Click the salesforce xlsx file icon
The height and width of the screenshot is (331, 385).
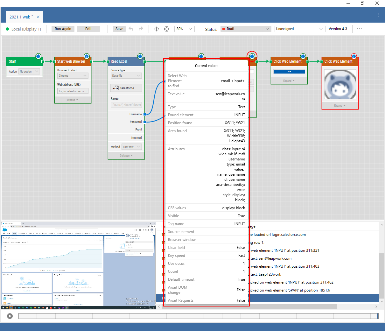pyautogui.click(x=115, y=88)
